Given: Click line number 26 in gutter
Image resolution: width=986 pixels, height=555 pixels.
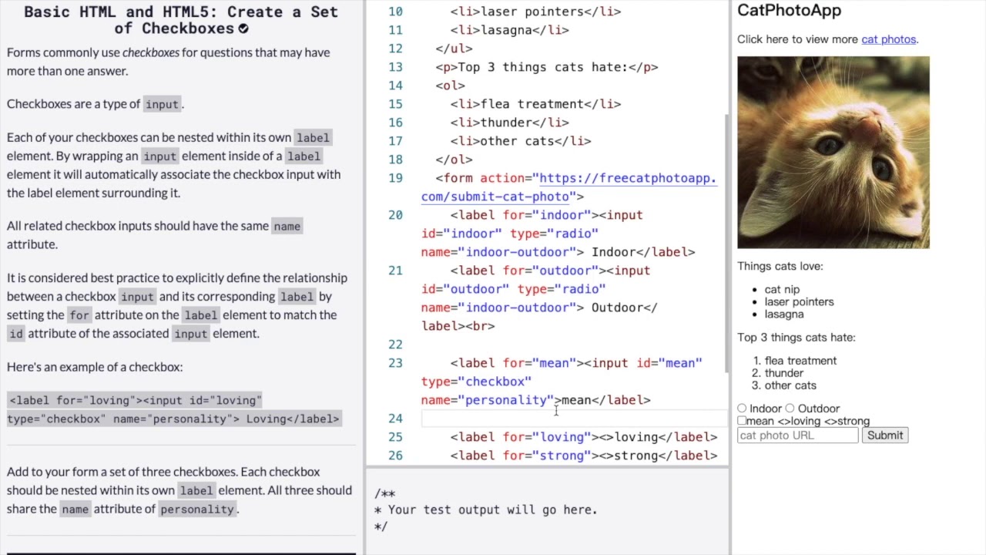Looking at the screenshot, I should pos(395,456).
